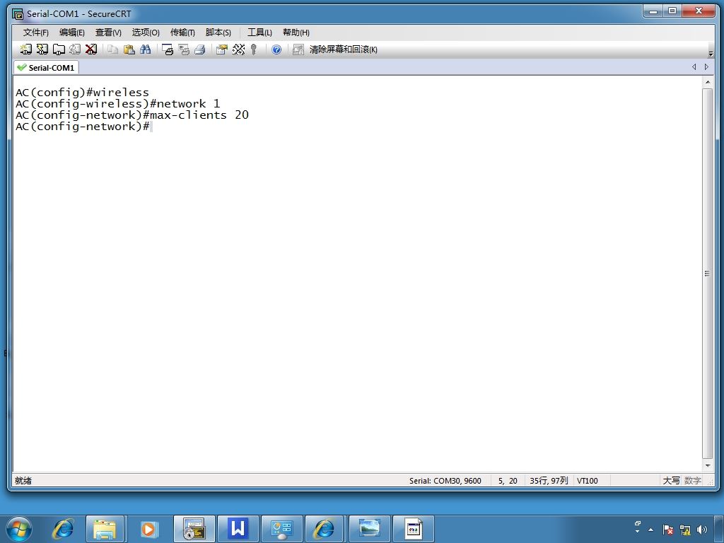Click the Print Selection icon
The height and width of the screenshot is (543, 724).
(x=184, y=49)
